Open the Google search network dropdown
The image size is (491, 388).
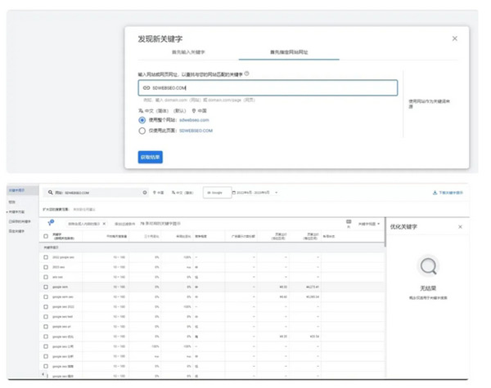[214, 193]
